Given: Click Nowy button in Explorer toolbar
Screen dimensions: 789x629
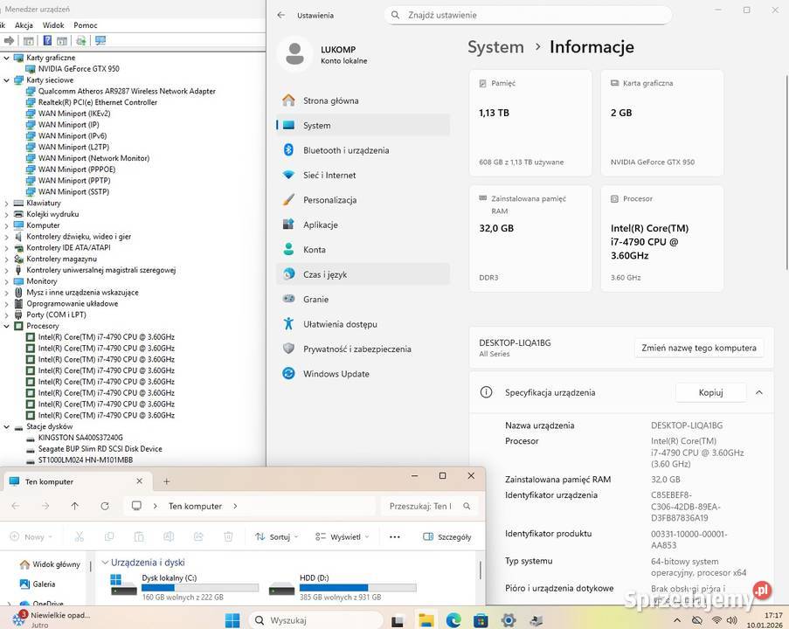Looking at the screenshot, I should [x=31, y=537].
